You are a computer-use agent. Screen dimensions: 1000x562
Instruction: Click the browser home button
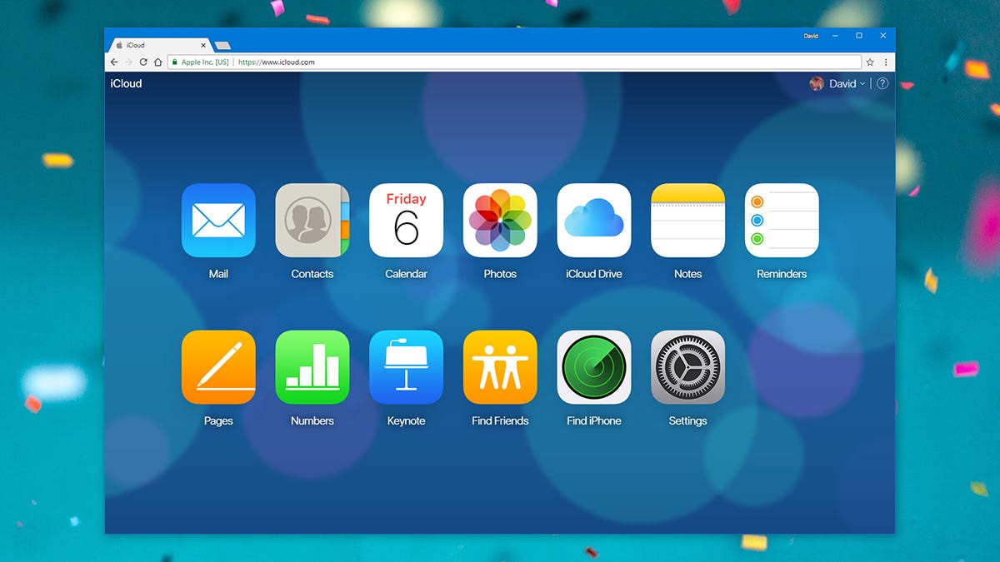click(x=157, y=62)
